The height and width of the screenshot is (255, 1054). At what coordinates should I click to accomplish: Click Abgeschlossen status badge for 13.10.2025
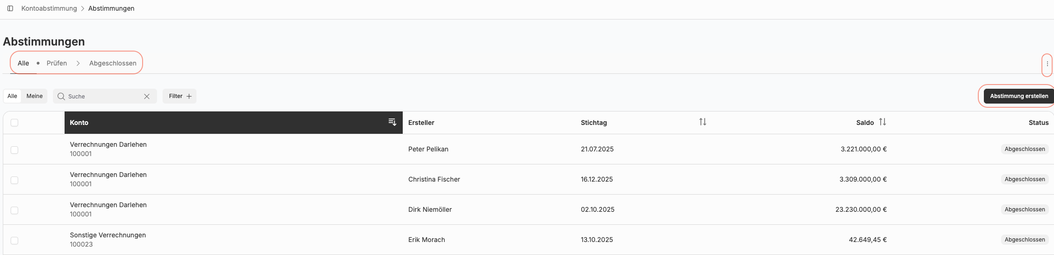tap(1024, 240)
